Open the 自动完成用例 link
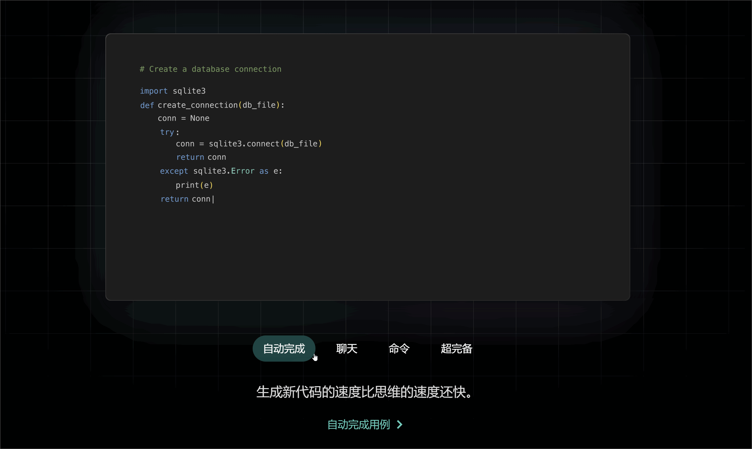This screenshot has height=449, width=752. point(359,424)
